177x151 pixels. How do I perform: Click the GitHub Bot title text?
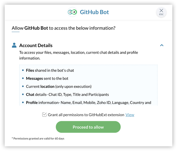coord(94,12)
